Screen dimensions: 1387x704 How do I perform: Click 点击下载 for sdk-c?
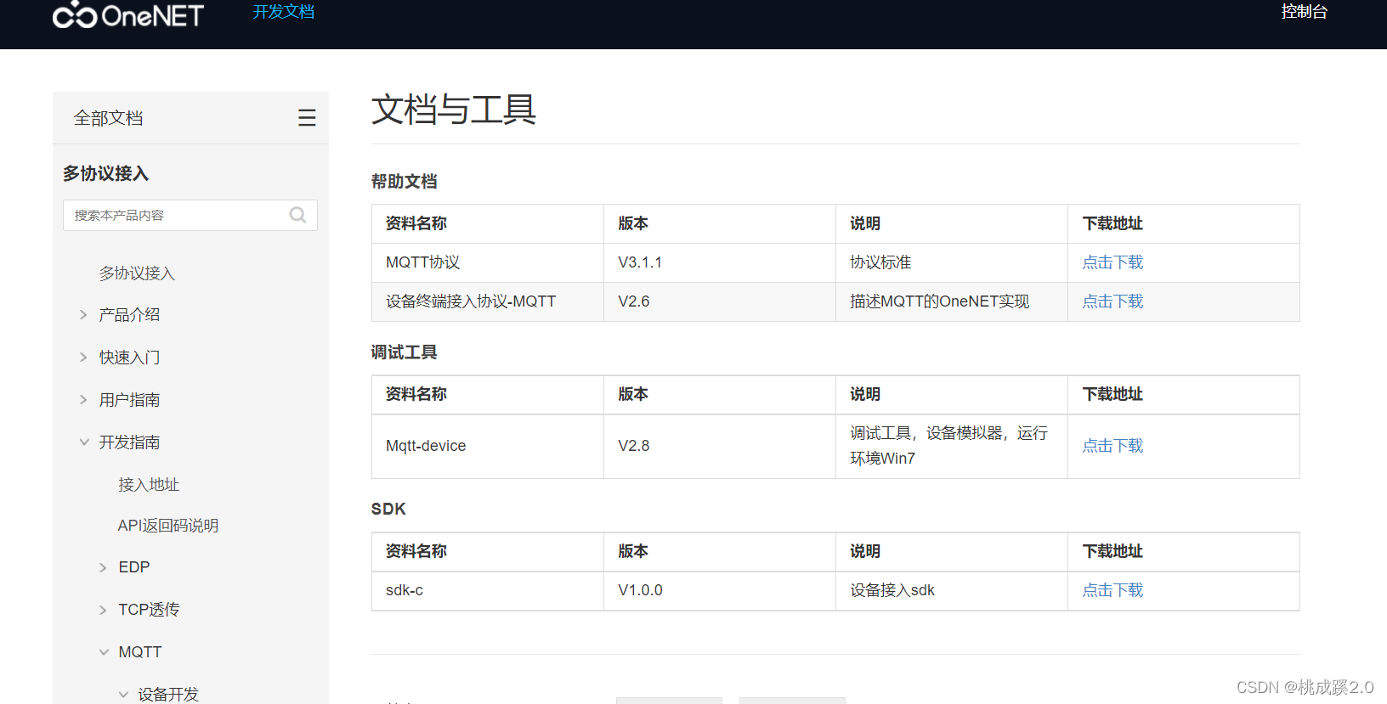click(x=1112, y=590)
